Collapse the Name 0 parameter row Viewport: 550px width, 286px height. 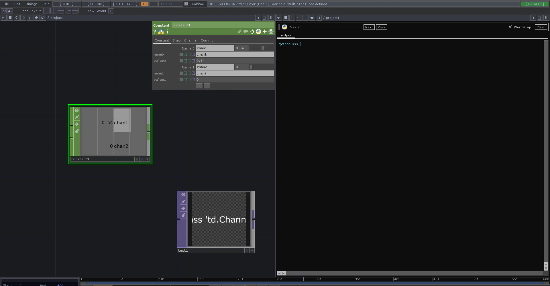tap(155, 48)
